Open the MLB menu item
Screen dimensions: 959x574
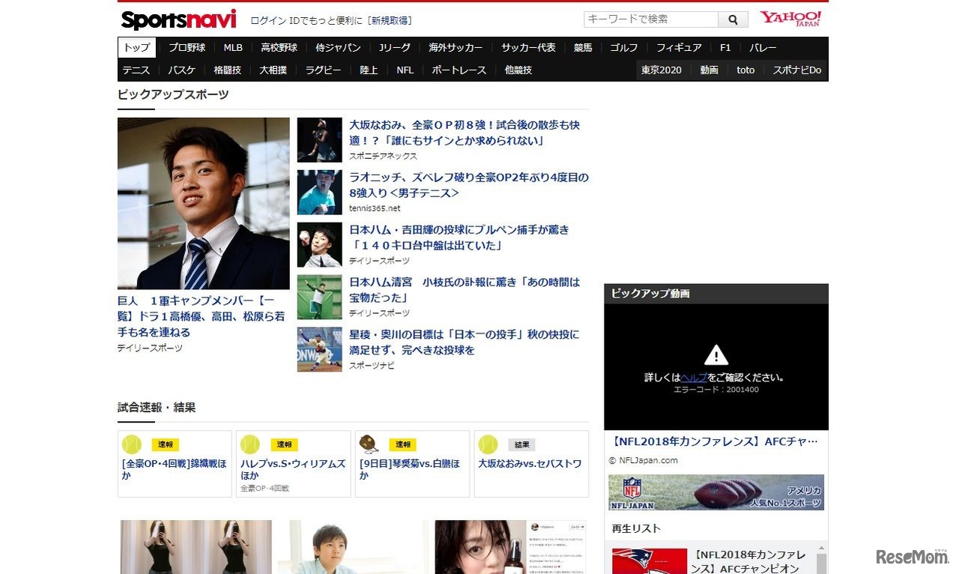(x=233, y=47)
